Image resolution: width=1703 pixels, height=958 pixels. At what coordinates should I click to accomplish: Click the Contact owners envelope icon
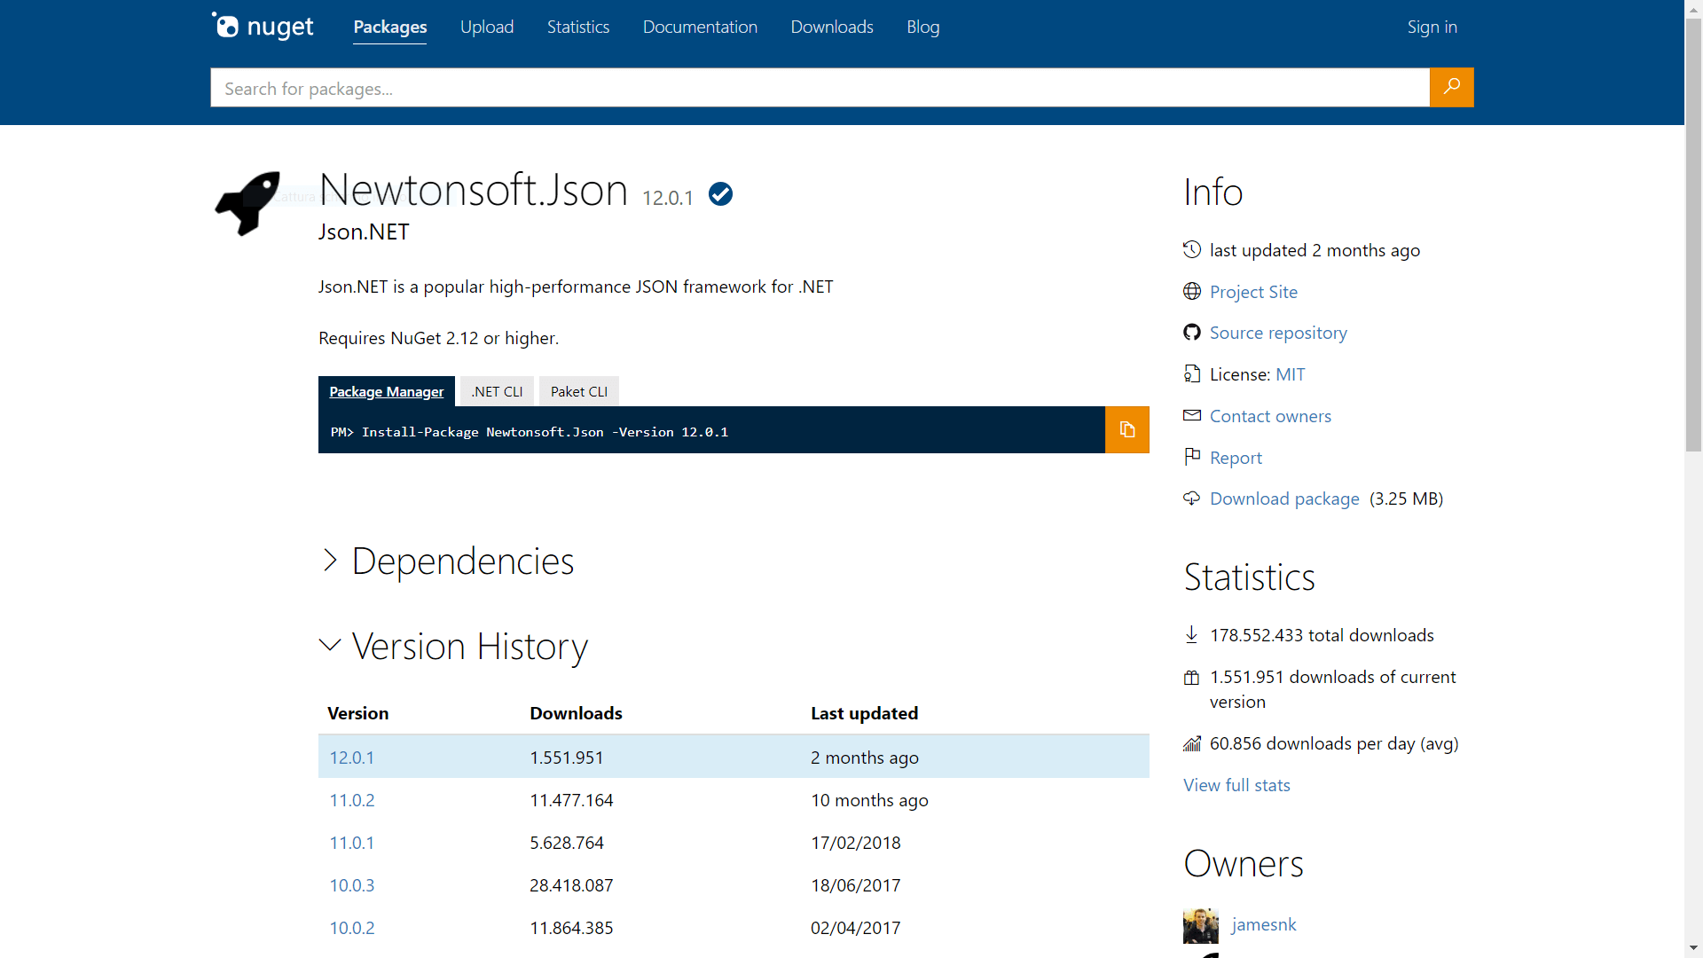click(1192, 415)
